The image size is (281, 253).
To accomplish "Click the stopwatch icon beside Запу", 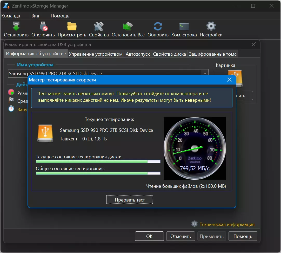I will [11, 109].
